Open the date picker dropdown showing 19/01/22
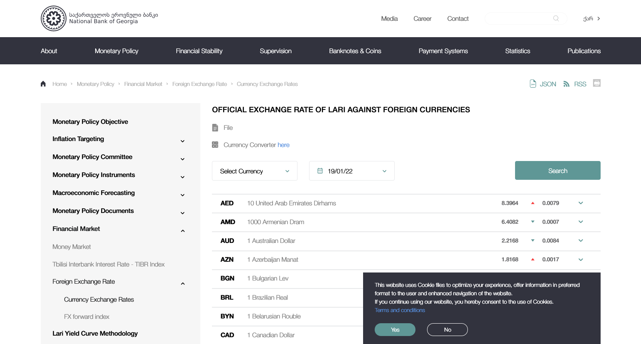 [x=351, y=171]
